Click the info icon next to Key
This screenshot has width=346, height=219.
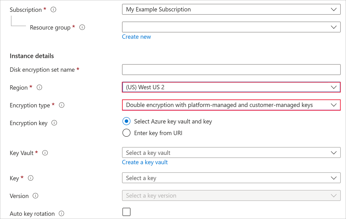31,178
